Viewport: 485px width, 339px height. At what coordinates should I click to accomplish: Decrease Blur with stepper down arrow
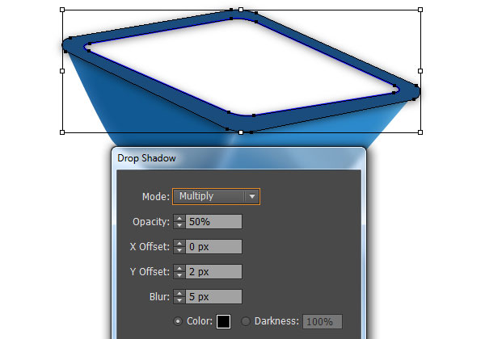tap(179, 300)
